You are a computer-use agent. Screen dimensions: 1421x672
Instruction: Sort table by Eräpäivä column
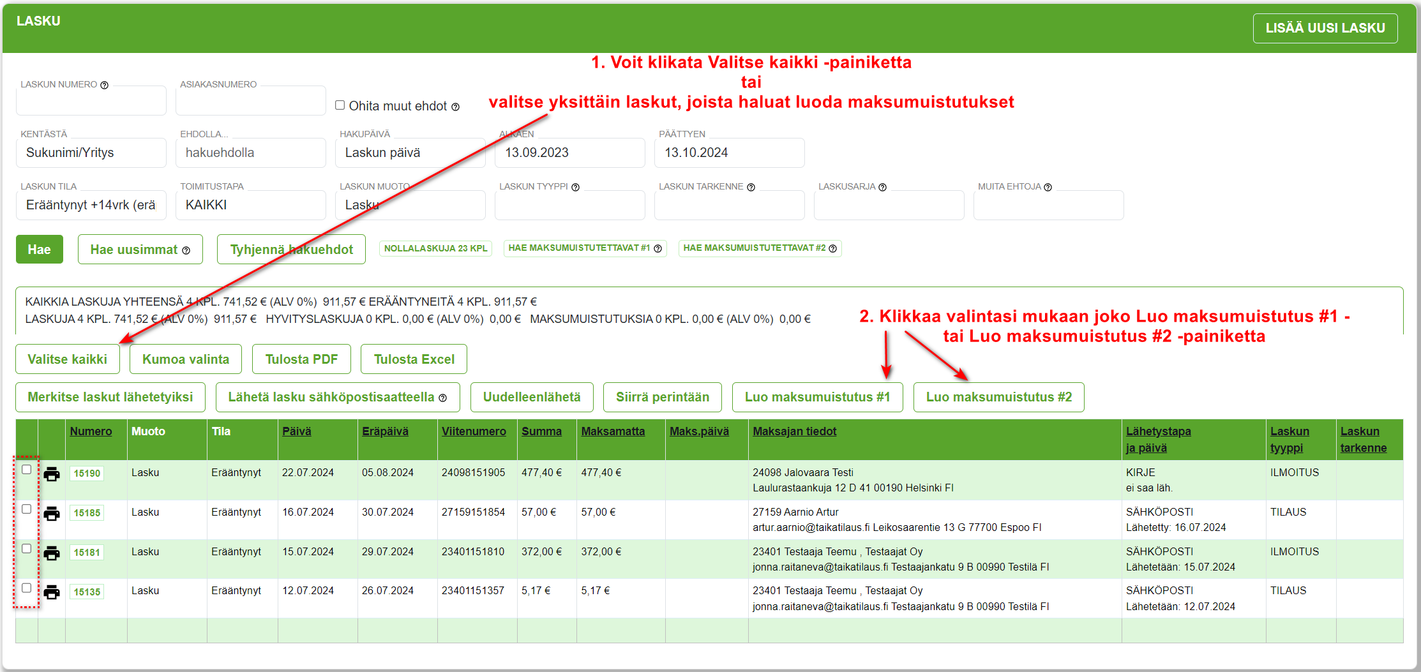tap(385, 431)
